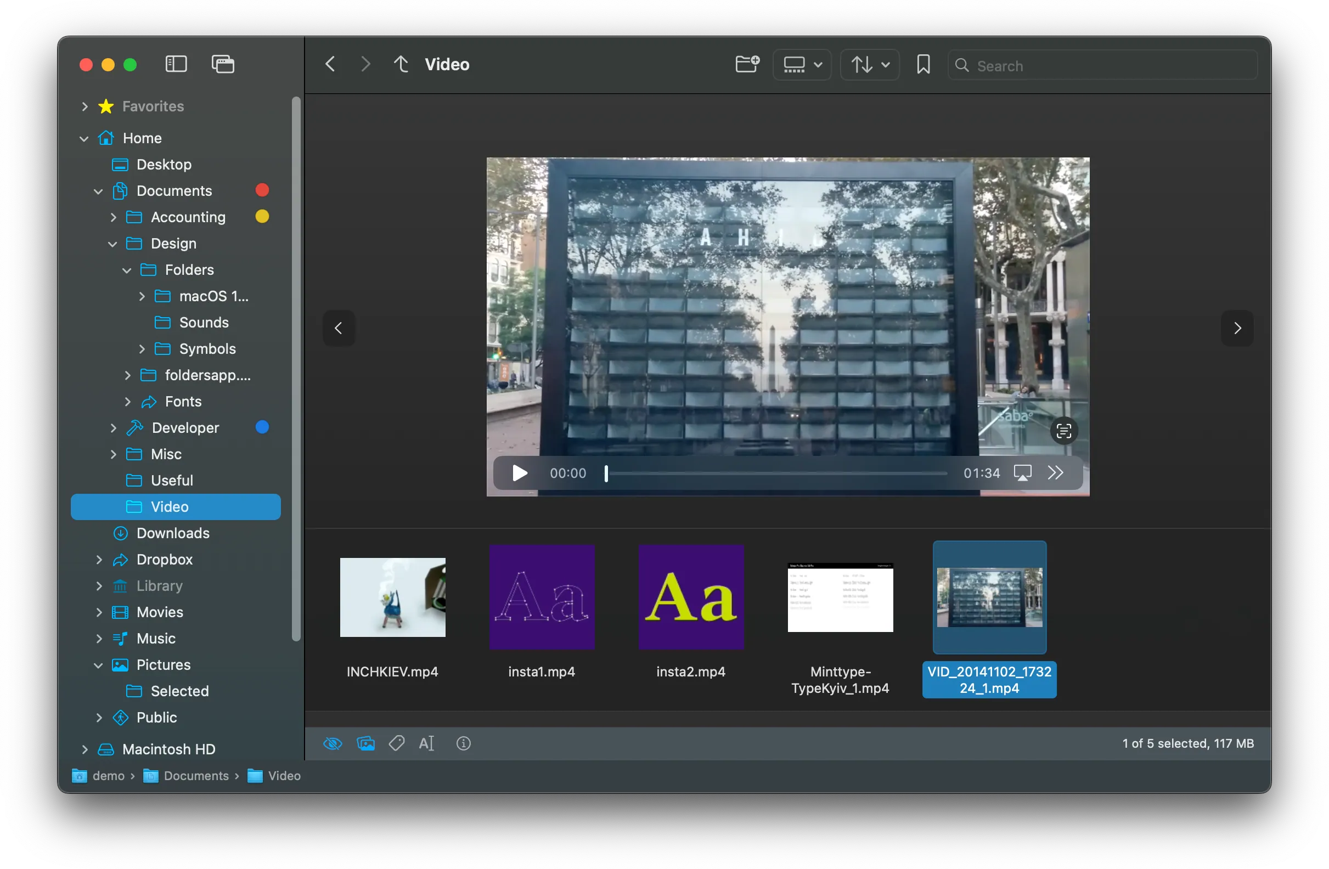Click the rename text cursor icon

coord(426,743)
